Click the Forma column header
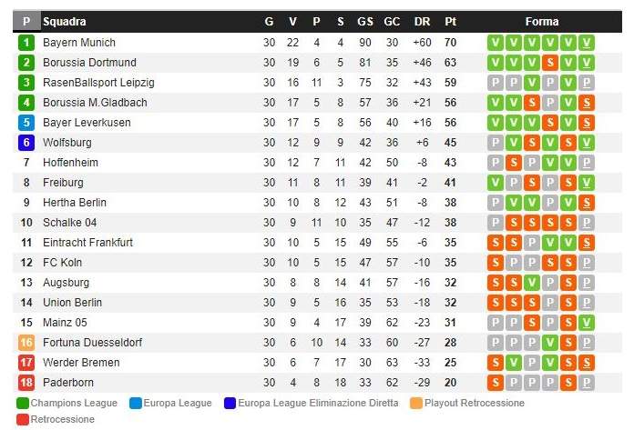The image size is (634, 430). coord(542,21)
